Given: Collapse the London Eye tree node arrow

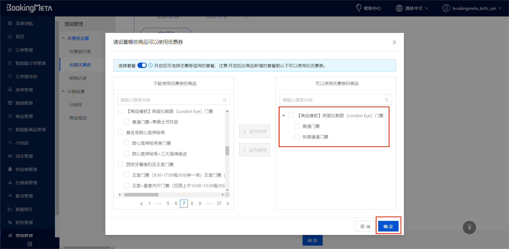Looking at the screenshot, I should [284, 116].
